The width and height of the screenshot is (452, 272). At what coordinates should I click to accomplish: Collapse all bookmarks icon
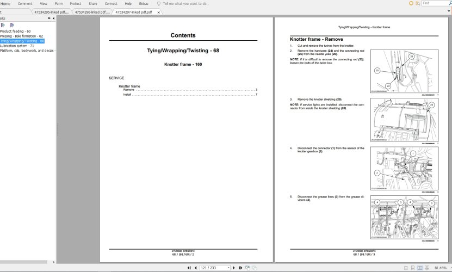pos(12,24)
